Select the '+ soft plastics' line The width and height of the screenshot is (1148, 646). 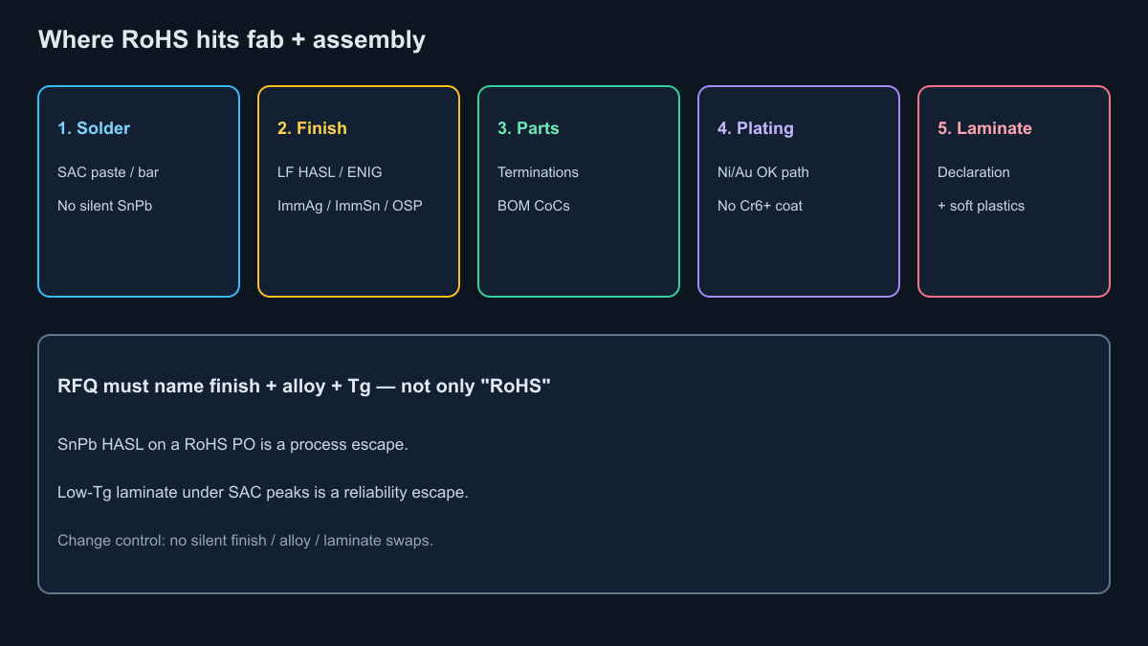coord(982,206)
